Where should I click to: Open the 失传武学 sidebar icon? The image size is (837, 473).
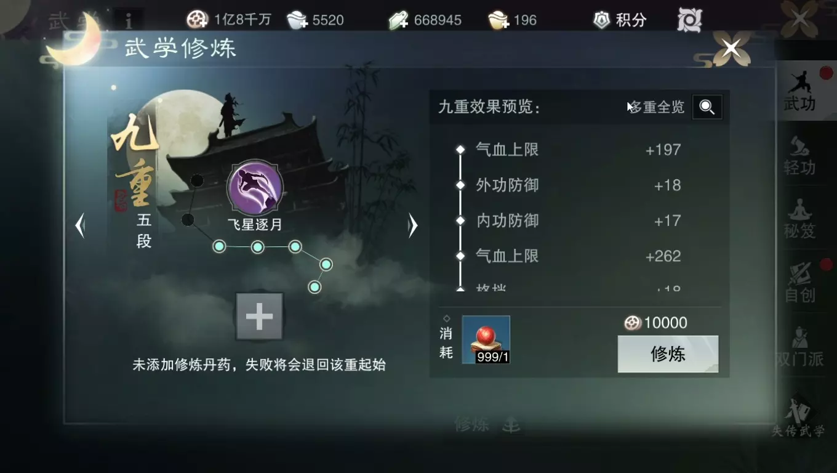pos(799,416)
